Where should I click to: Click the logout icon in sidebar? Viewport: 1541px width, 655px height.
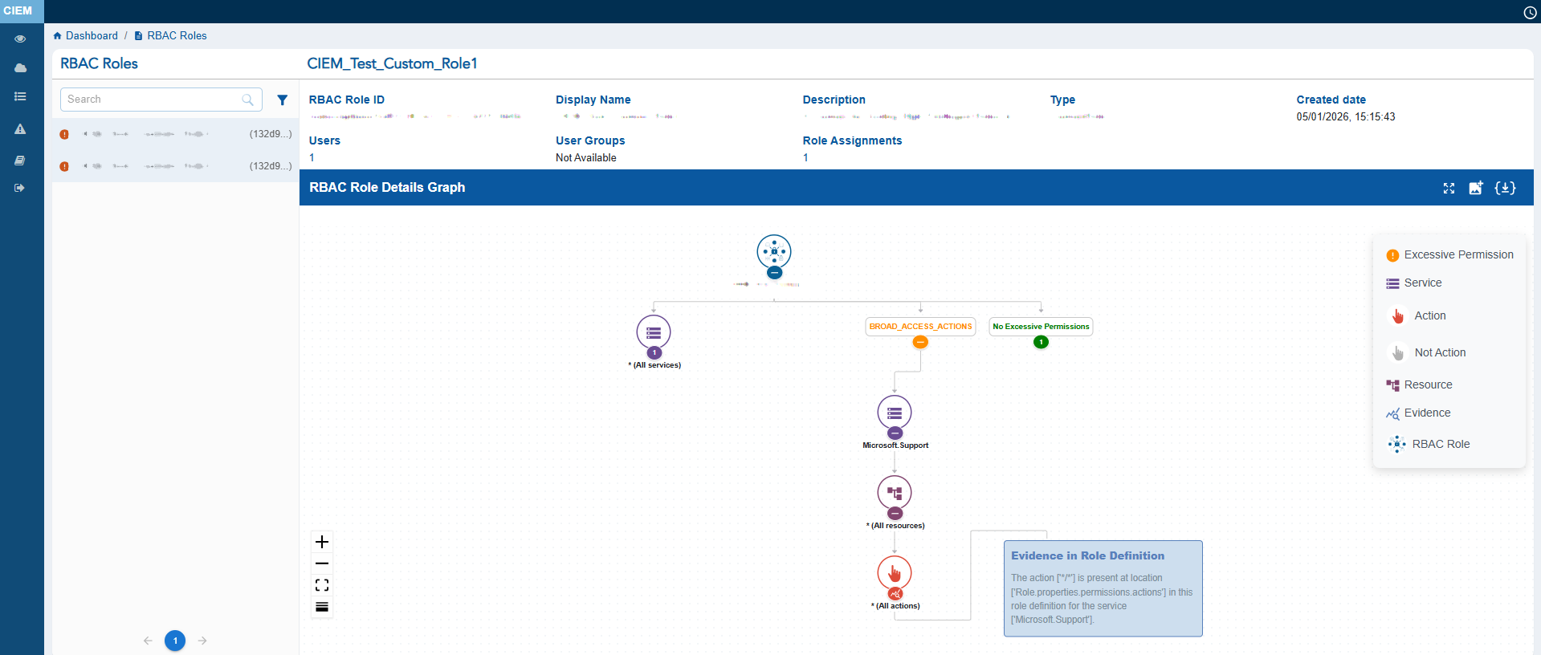(x=20, y=188)
